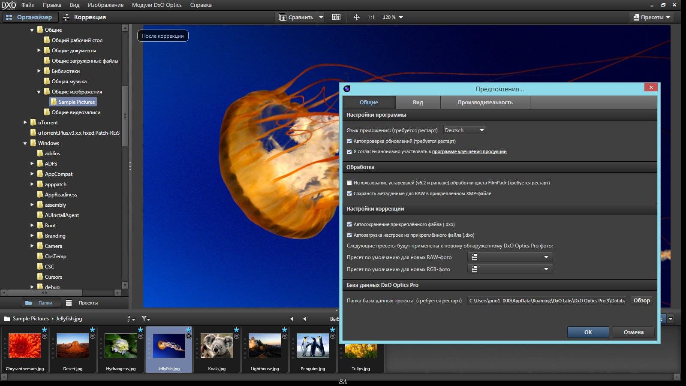686x386 pixels.
Task: Go to previous image arrow
Action: point(305,319)
